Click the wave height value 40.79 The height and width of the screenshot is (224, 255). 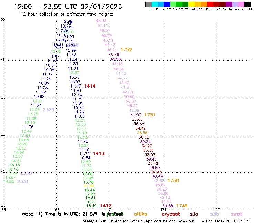[114, 54]
